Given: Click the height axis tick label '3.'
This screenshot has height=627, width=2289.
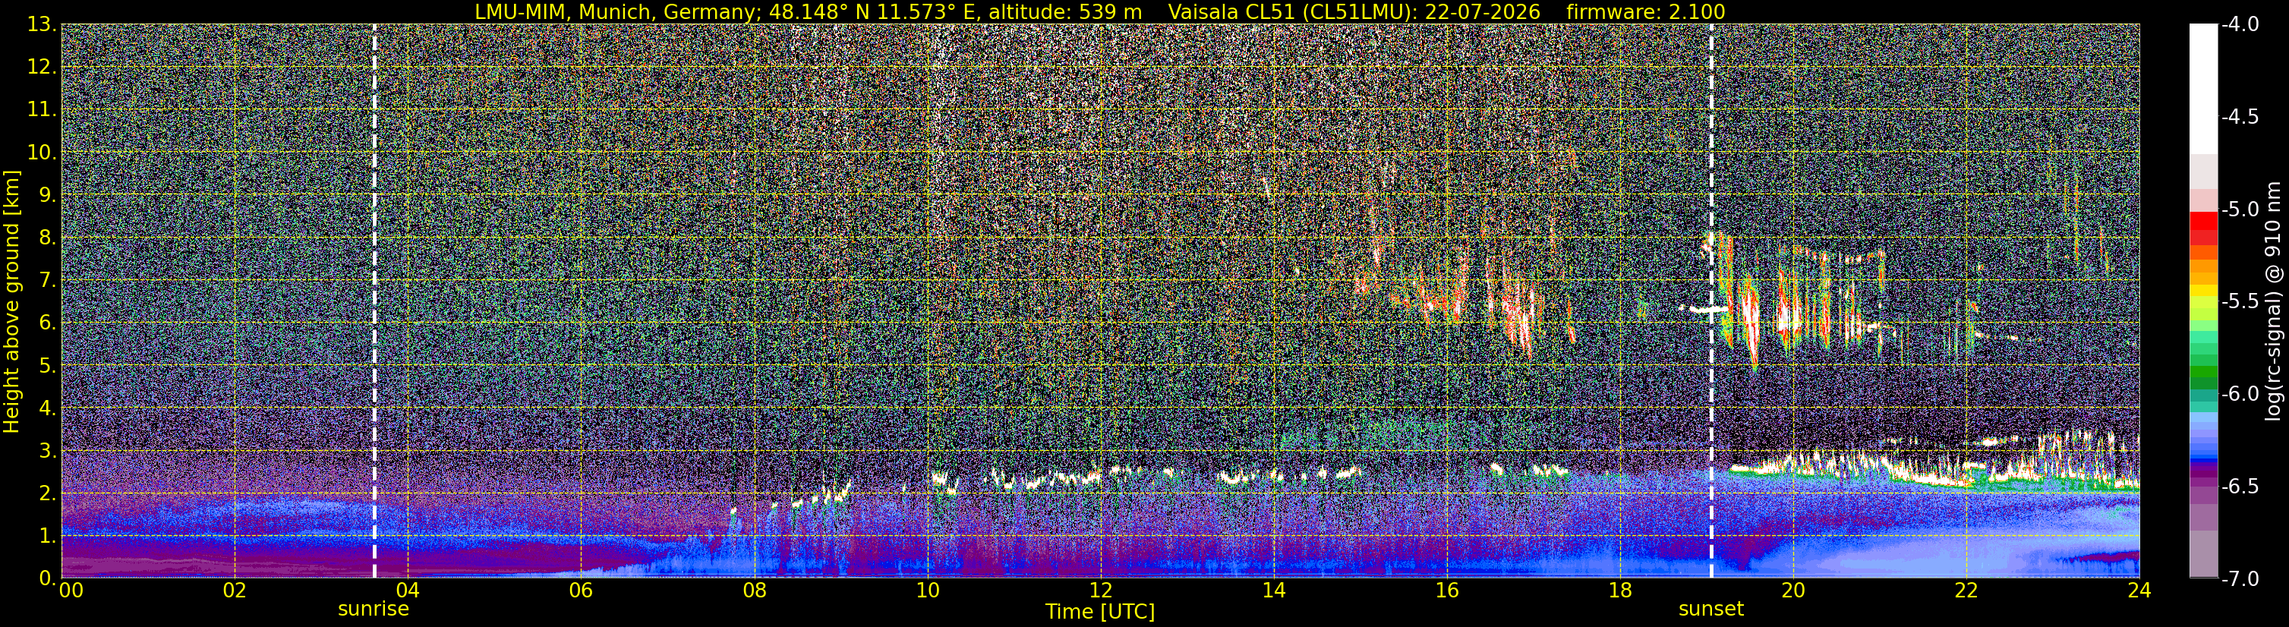Looking at the screenshot, I should (48, 450).
